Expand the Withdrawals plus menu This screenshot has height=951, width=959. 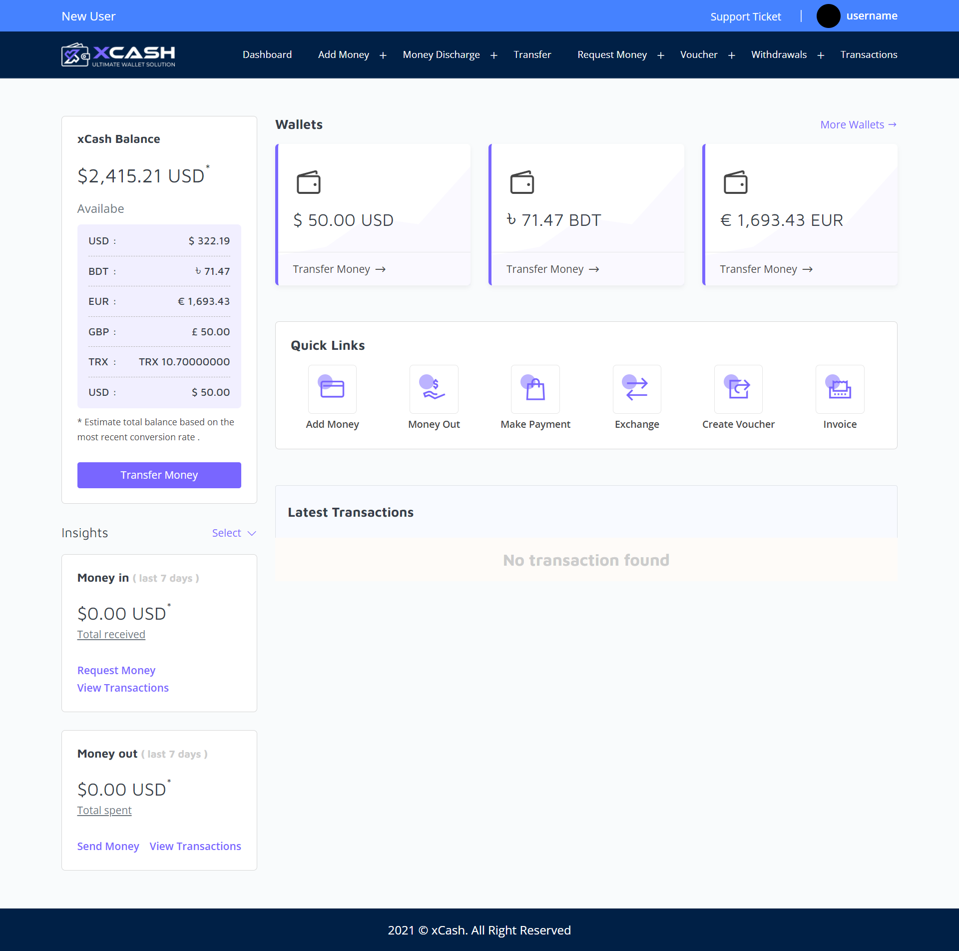(821, 55)
